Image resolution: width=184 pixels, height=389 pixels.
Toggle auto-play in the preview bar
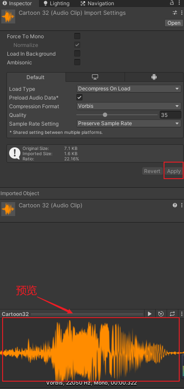pyautogui.click(x=161, y=314)
